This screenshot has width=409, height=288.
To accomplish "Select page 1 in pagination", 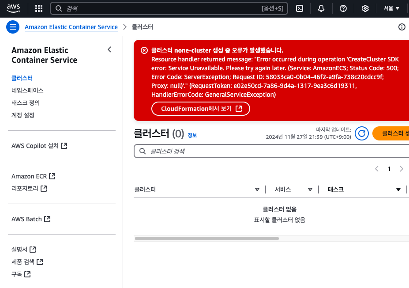I will 389,169.
